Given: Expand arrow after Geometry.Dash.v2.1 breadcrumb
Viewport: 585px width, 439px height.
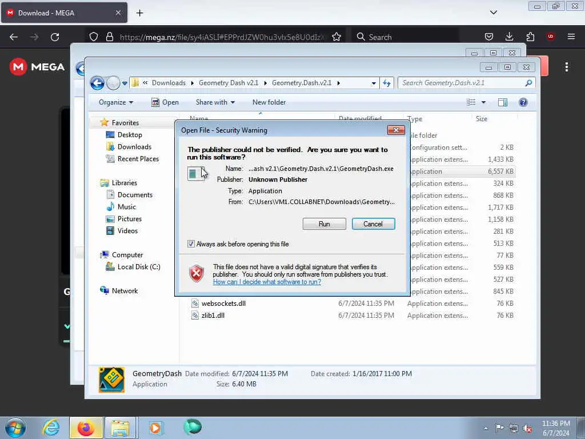Looking at the screenshot, I should (x=338, y=83).
